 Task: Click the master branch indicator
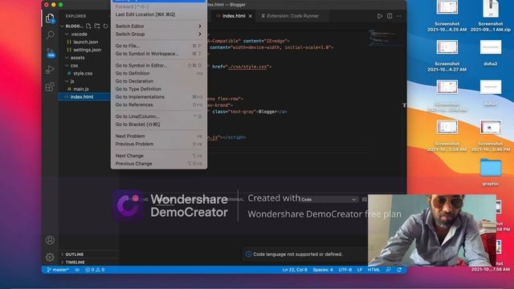click(x=58, y=270)
